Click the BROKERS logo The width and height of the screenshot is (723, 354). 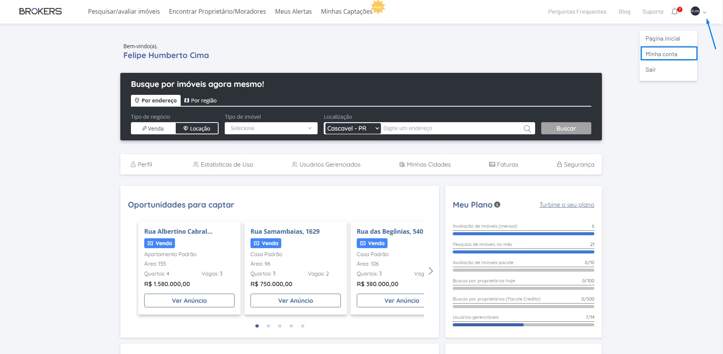40,11
